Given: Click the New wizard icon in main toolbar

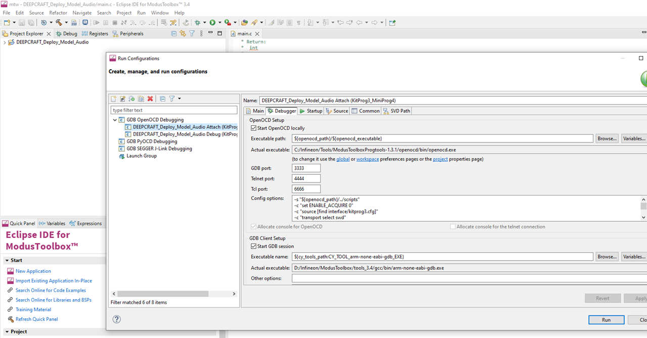Looking at the screenshot, I should click(7, 22).
